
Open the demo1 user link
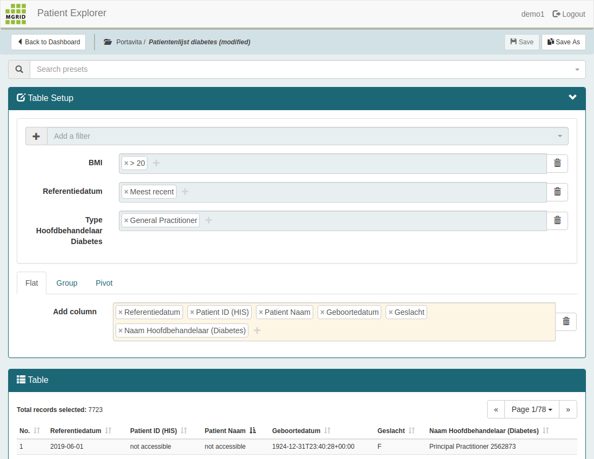pos(532,14)
